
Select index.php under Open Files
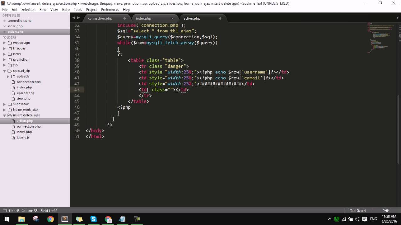tap(15, 26)
